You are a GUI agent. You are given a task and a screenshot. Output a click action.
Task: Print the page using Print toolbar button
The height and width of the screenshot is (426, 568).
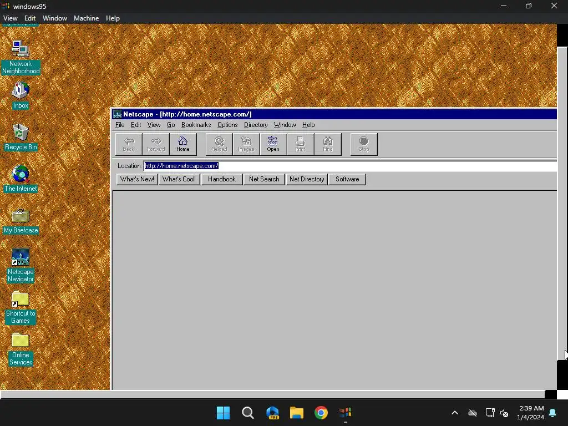click(300, 144)
